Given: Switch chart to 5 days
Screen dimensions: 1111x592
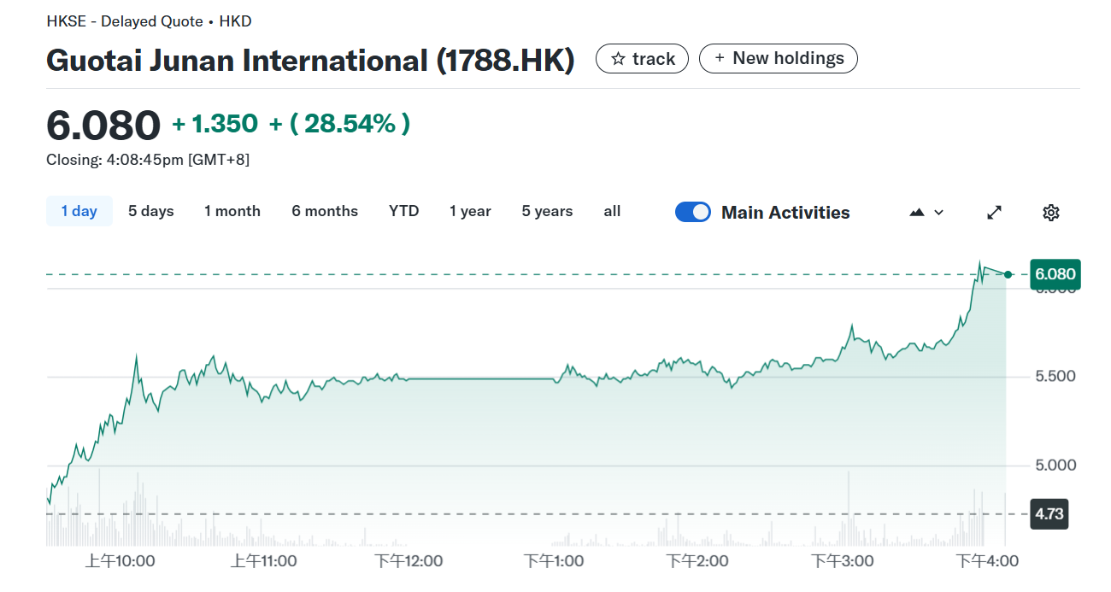Looking at the screenshot, I should click(x=151, y=211).
